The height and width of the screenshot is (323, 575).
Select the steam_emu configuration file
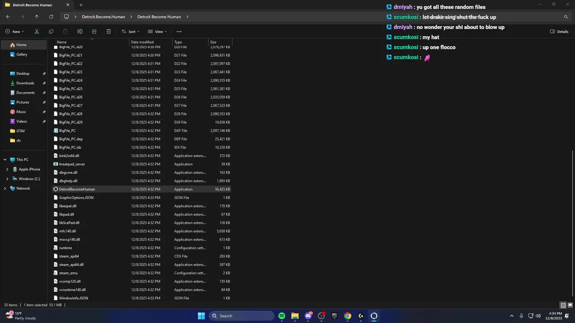142,273
